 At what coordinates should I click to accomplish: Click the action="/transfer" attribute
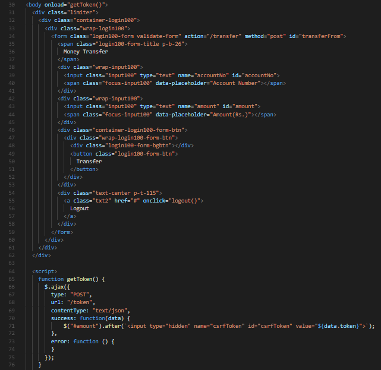click(213, 36)
